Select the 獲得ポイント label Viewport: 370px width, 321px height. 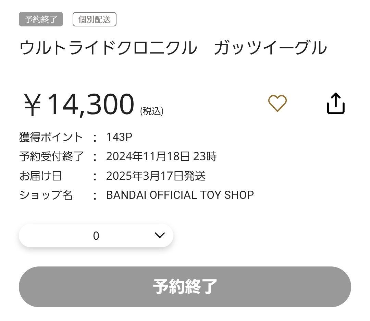(x=51, y=137)
